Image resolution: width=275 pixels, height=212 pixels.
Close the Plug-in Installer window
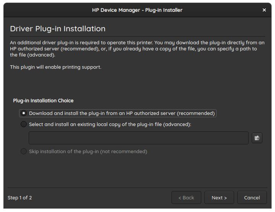tap(264, 10)
